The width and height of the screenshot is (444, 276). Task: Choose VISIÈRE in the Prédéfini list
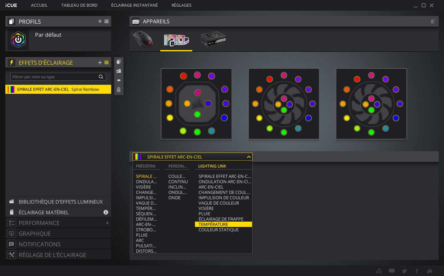point(143,187)
